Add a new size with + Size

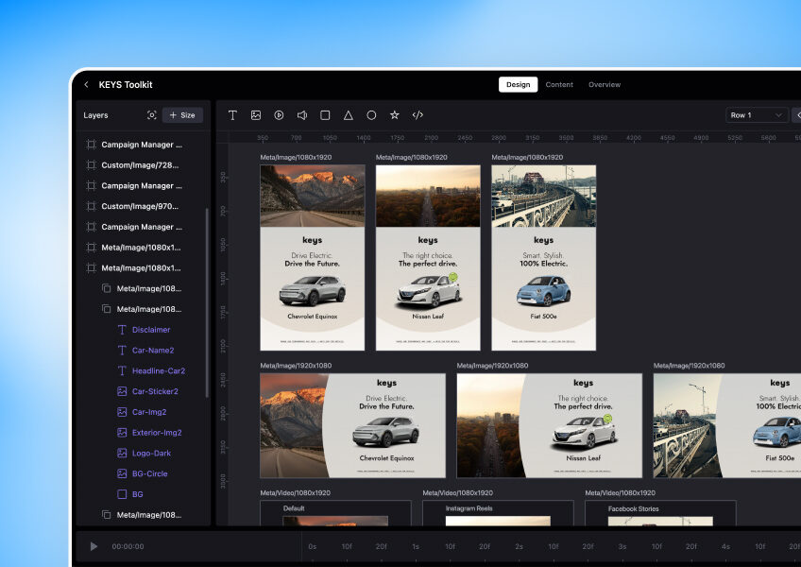182,115
